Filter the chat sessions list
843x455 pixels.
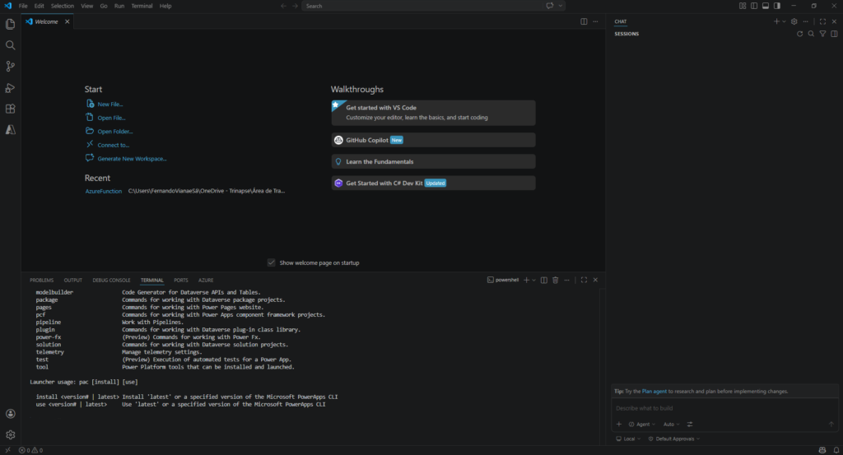point(822,34)
